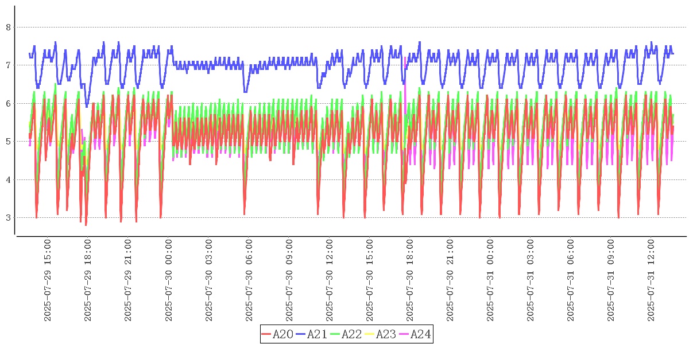The height and width of the screenshot is (344, 693).
Task: Select the green legend swatch for A22
Action: click(x=335, y=334)
